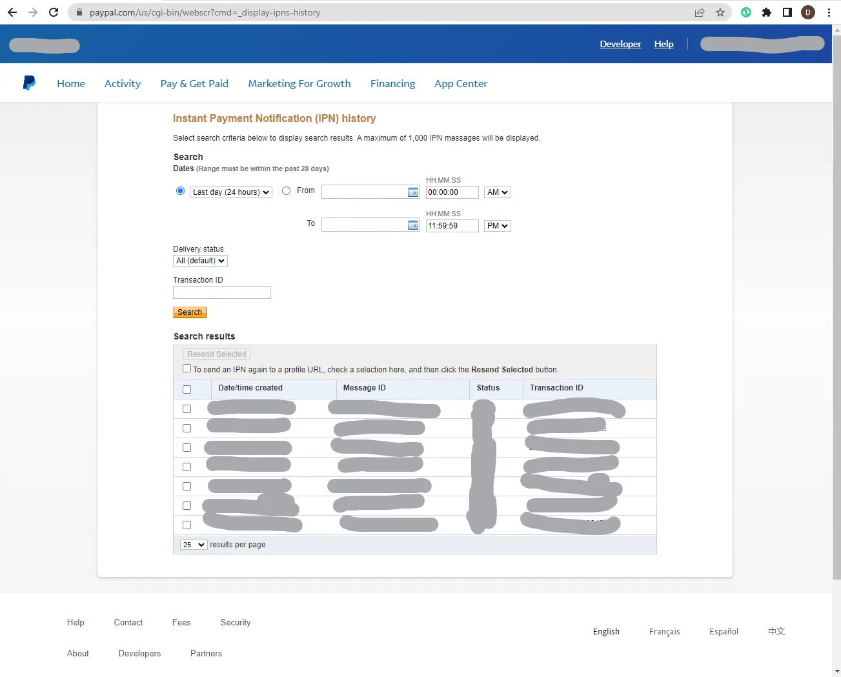Open the Pay & Get Paid menu
This screenshot has width=841, height=677.
194,83
